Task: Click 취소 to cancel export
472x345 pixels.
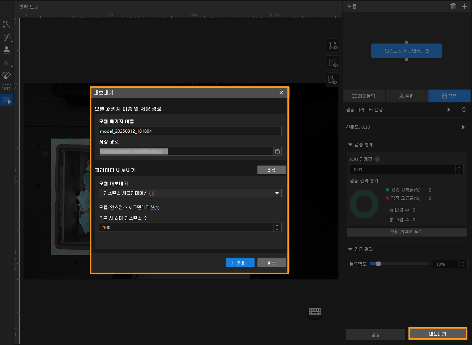Action: [x=272, y=263]
